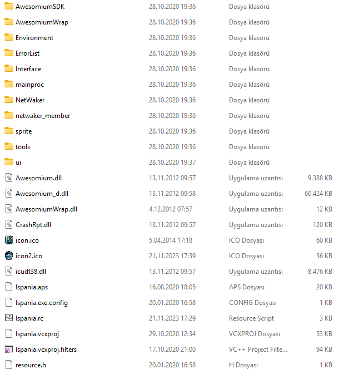Select the sprite folder name
The image size is (344, 369).
point(24,131)
